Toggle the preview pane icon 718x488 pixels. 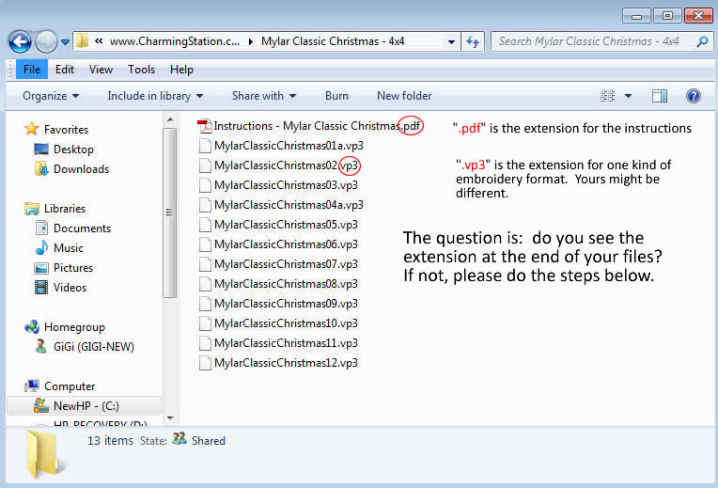click(660, 96)
